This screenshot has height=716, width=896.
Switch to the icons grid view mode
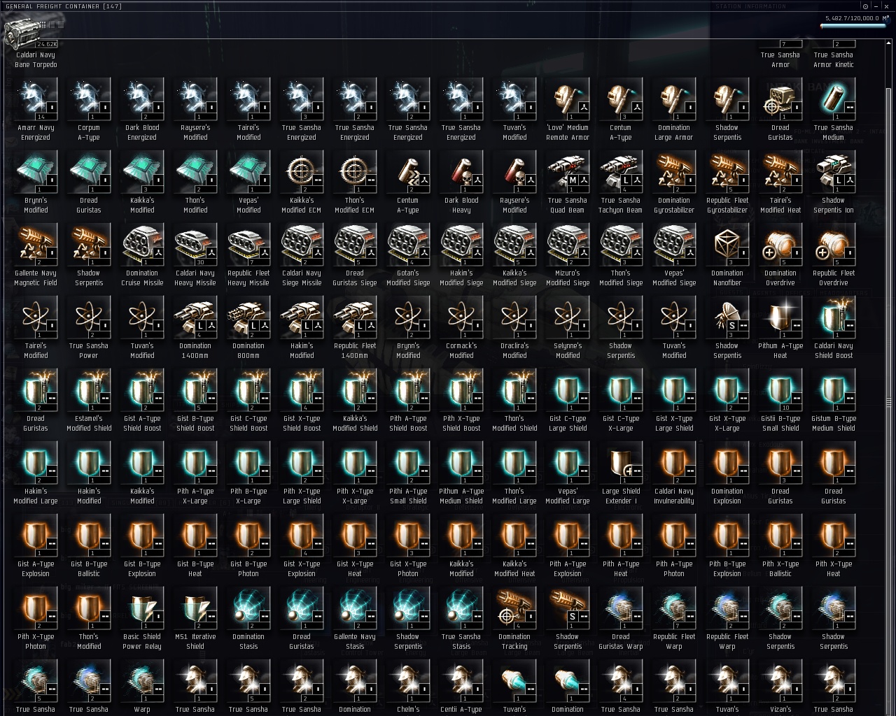(x=43, y=24)
